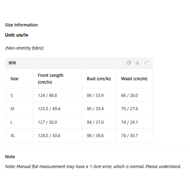
Task: Click the Unit: cm/in text
Action: point(17,35)
